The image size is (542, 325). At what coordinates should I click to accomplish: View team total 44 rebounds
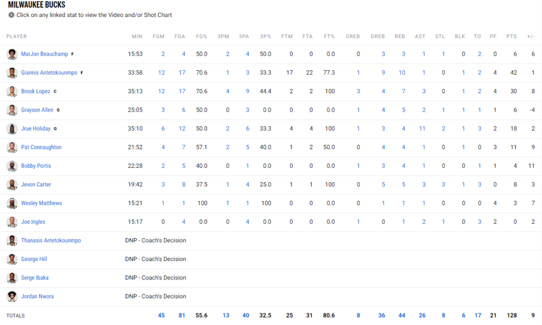coord(402,315)
